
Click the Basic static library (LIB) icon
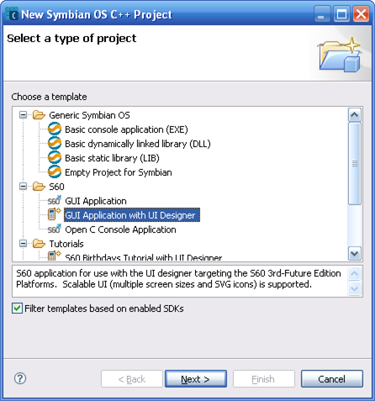[x=55, y=158]
